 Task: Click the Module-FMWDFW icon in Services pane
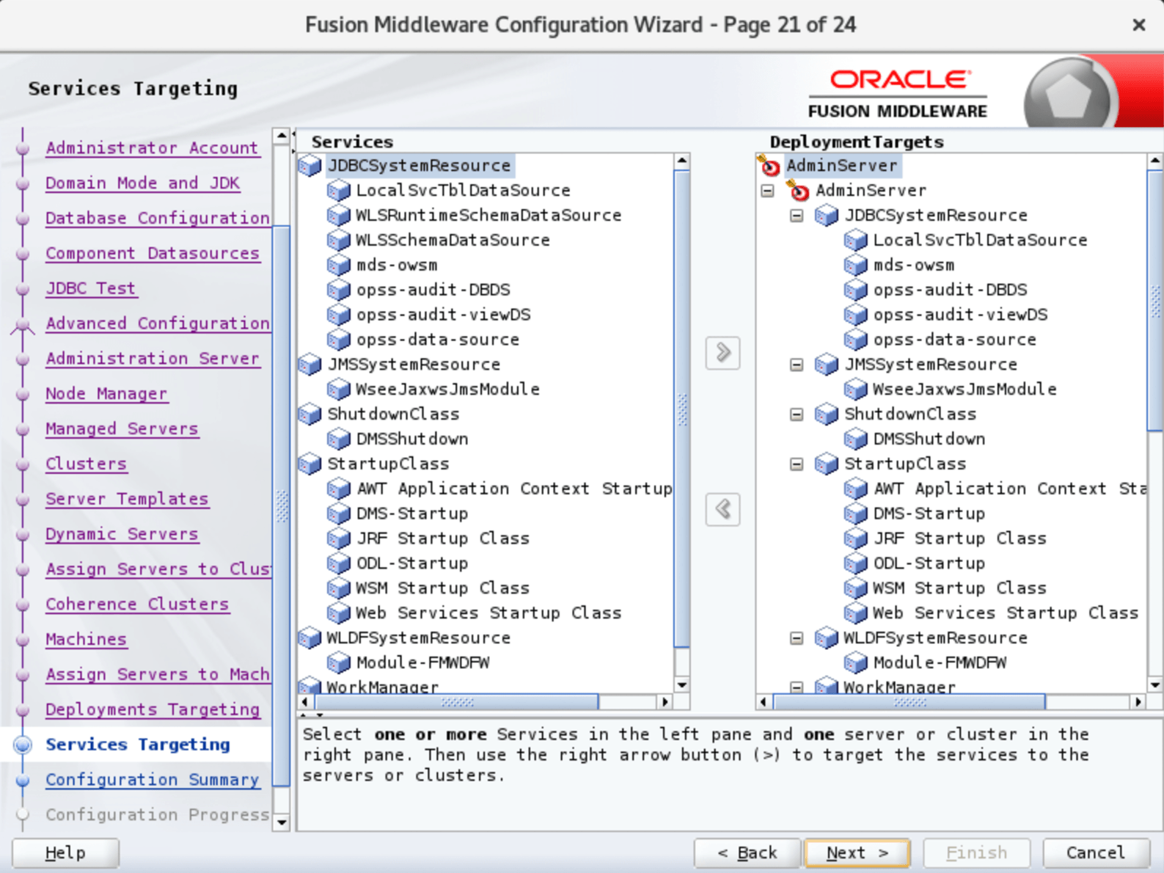(338, 663)
